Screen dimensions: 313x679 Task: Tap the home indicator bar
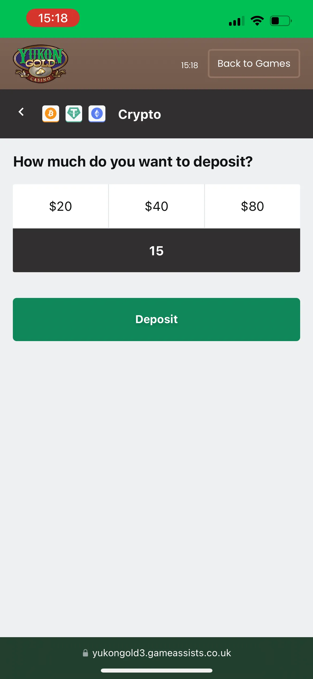[x=156, y=670]
